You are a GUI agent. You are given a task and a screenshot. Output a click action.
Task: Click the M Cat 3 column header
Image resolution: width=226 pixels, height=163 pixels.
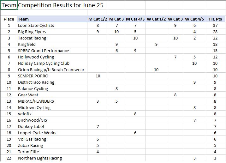pos(116,19)
